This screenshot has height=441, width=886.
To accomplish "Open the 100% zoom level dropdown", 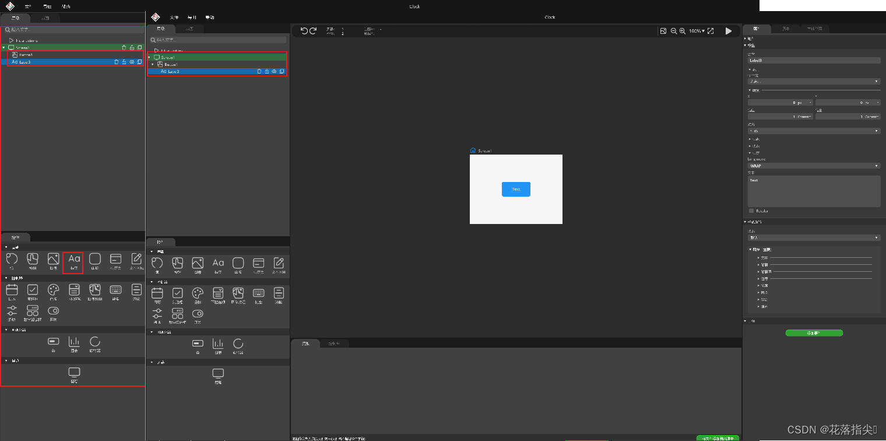I will coord(697,31).
